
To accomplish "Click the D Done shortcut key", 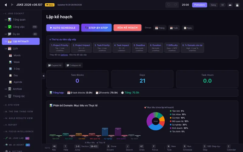I will 108,146.
